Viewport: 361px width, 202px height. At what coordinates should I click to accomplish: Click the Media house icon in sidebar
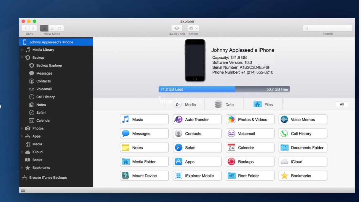coord(28,144)
